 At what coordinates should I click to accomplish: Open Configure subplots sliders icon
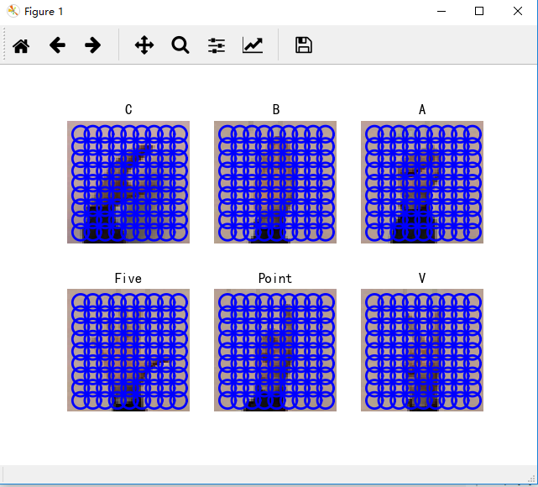[217, 45]
